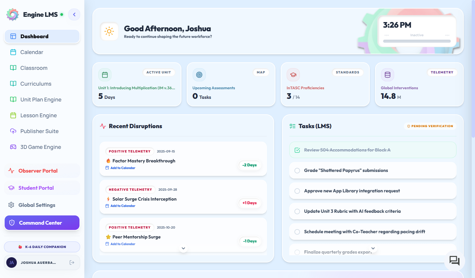Mark Grade "Shattered Papyrus" submissions complete
This screenshot has width=475, height=278.
point(297,171)
